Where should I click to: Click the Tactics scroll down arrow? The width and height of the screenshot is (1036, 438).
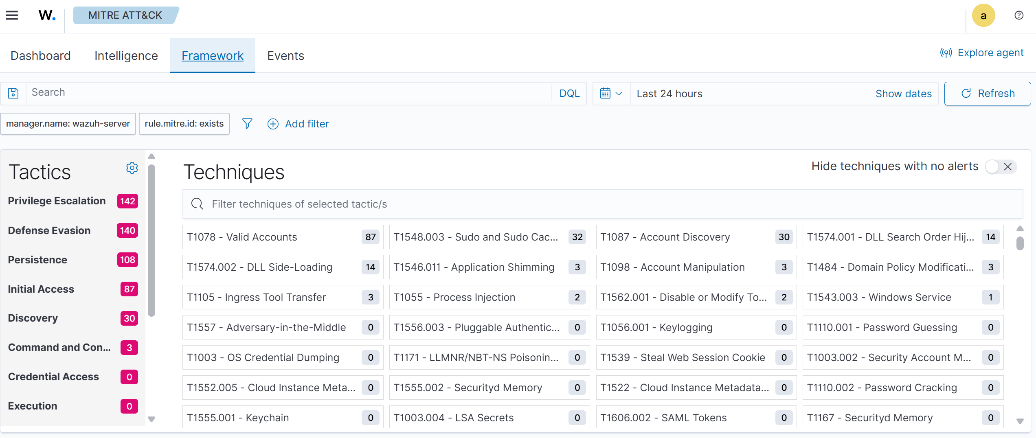pyautogui.click(x=151, y=419)
